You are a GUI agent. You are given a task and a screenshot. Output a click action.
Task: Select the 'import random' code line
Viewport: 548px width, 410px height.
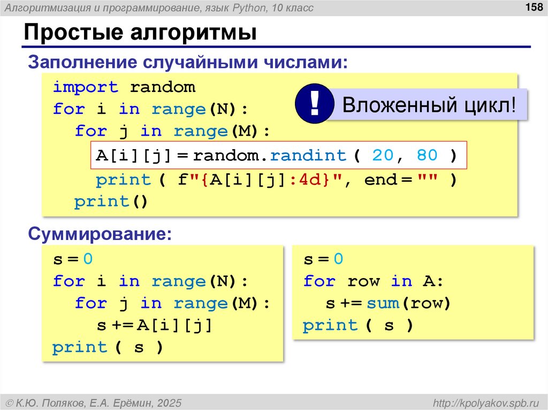tap(124, 87)
